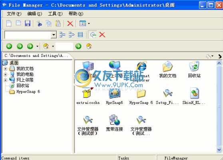Expand the 我的电脑 tree node
Viewport: 223px width, 160px height.
6,74
